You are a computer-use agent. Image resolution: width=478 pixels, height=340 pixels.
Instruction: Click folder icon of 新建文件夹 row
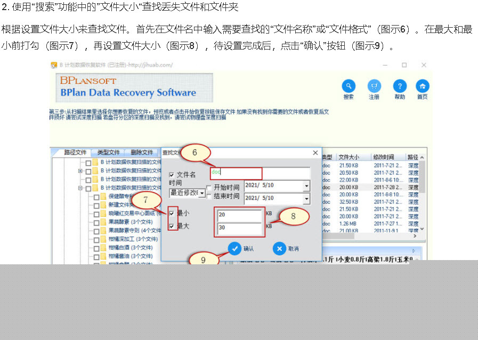(x=104, y=205)
